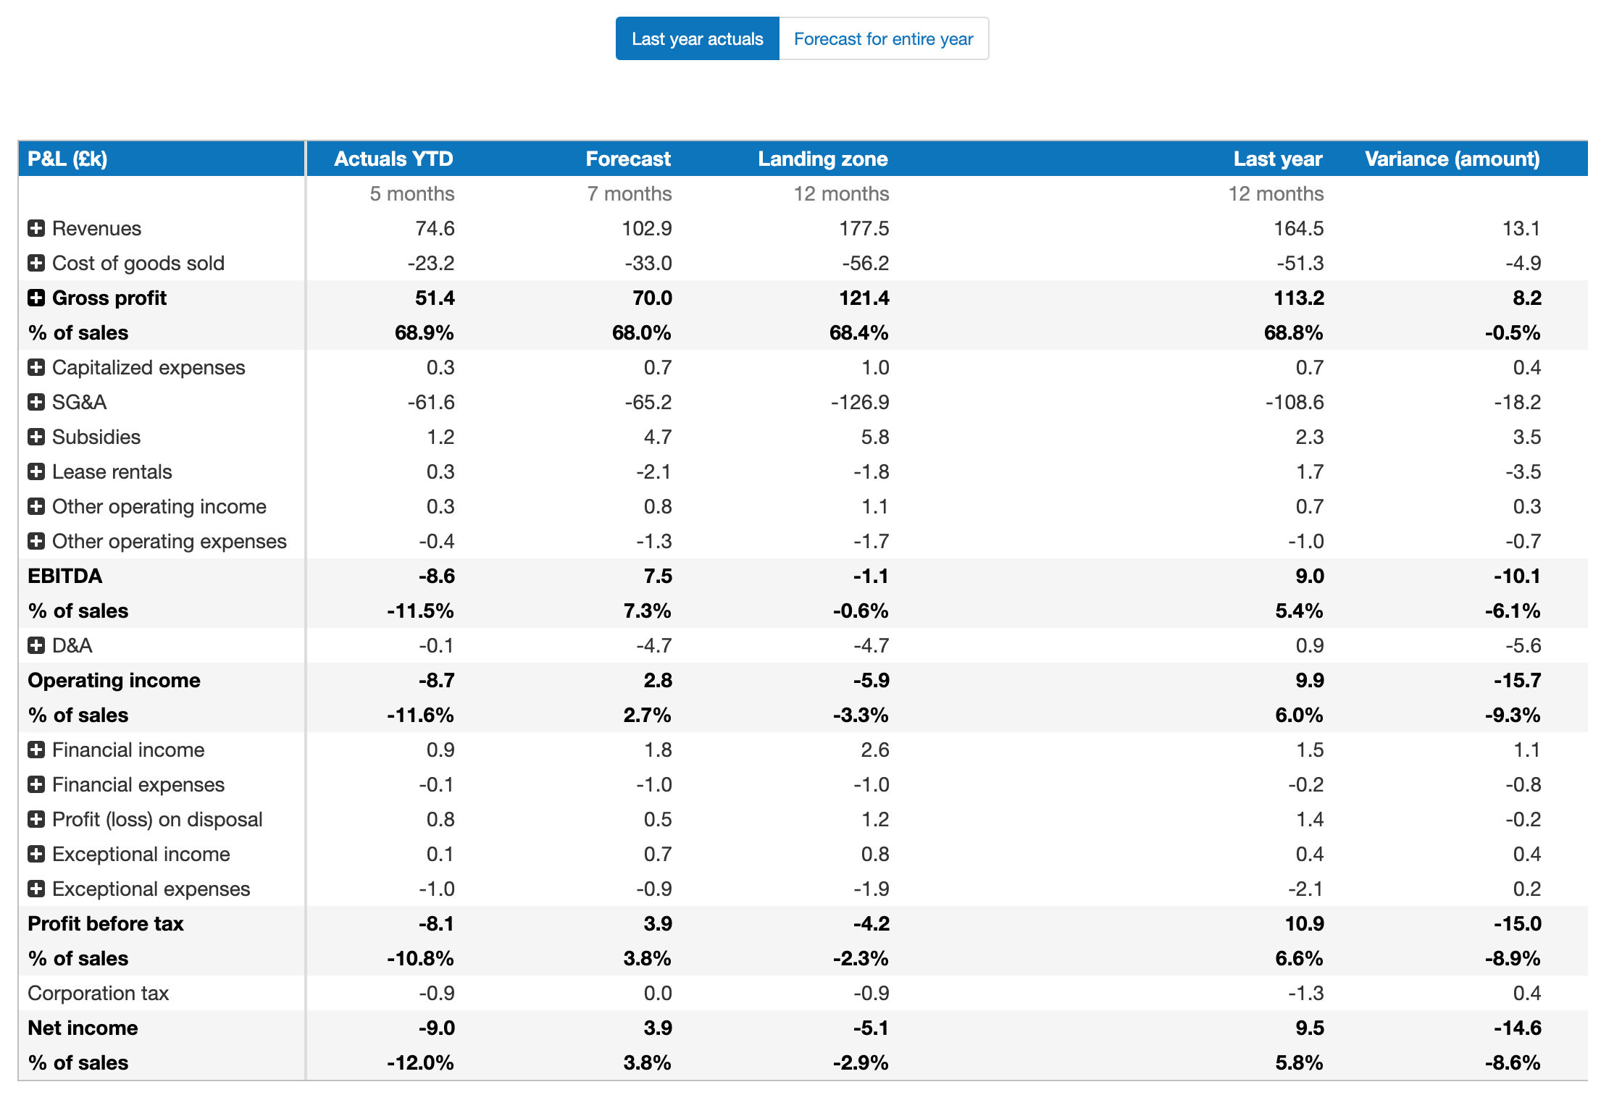Expand Capitalized expenses breakdown
The height and width of the screenshot is (1095, 1601).
coord(36,368)
